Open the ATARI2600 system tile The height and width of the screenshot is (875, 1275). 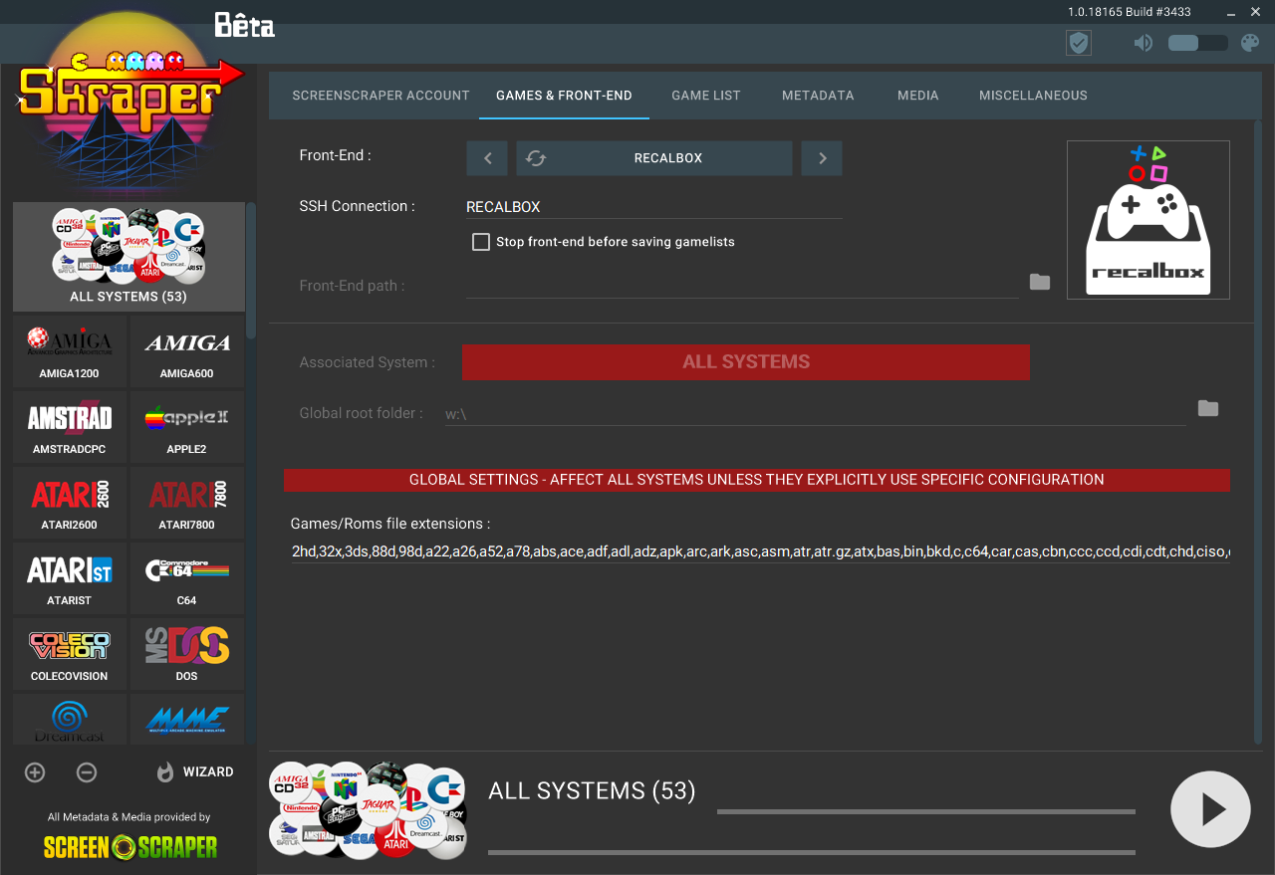tap(70, 504)
